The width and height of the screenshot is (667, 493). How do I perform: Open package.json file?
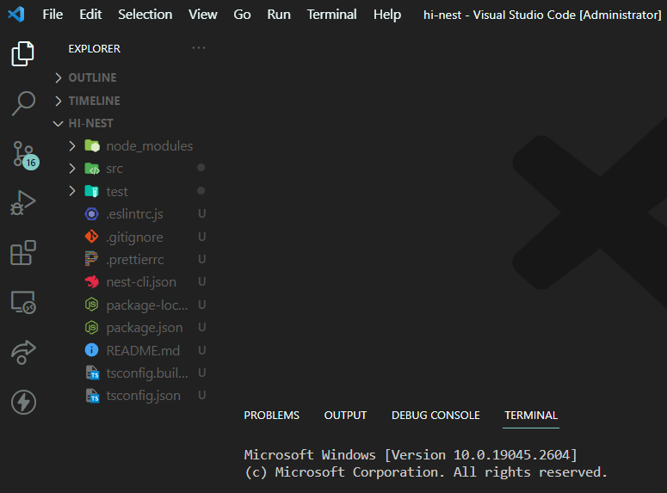point(145,328)
